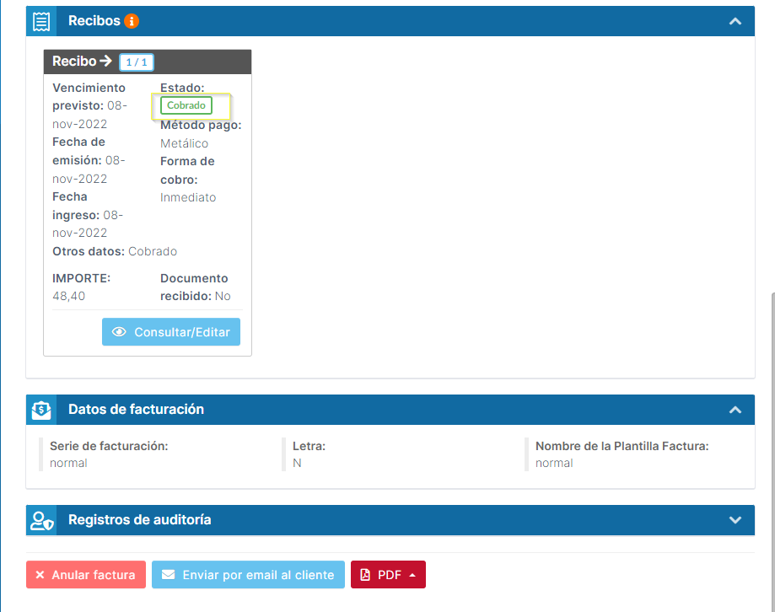Click the 1 / 1 receipt counter badge
The height and width of the screenshot is (612, 775).
[x=137, y=62]
